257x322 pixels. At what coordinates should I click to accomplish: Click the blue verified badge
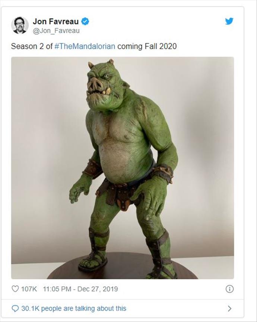pyautogui.click(x=85, y=21)
